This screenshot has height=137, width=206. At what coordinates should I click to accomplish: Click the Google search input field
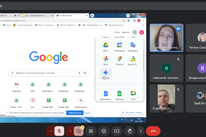click(x=49, y=73)
